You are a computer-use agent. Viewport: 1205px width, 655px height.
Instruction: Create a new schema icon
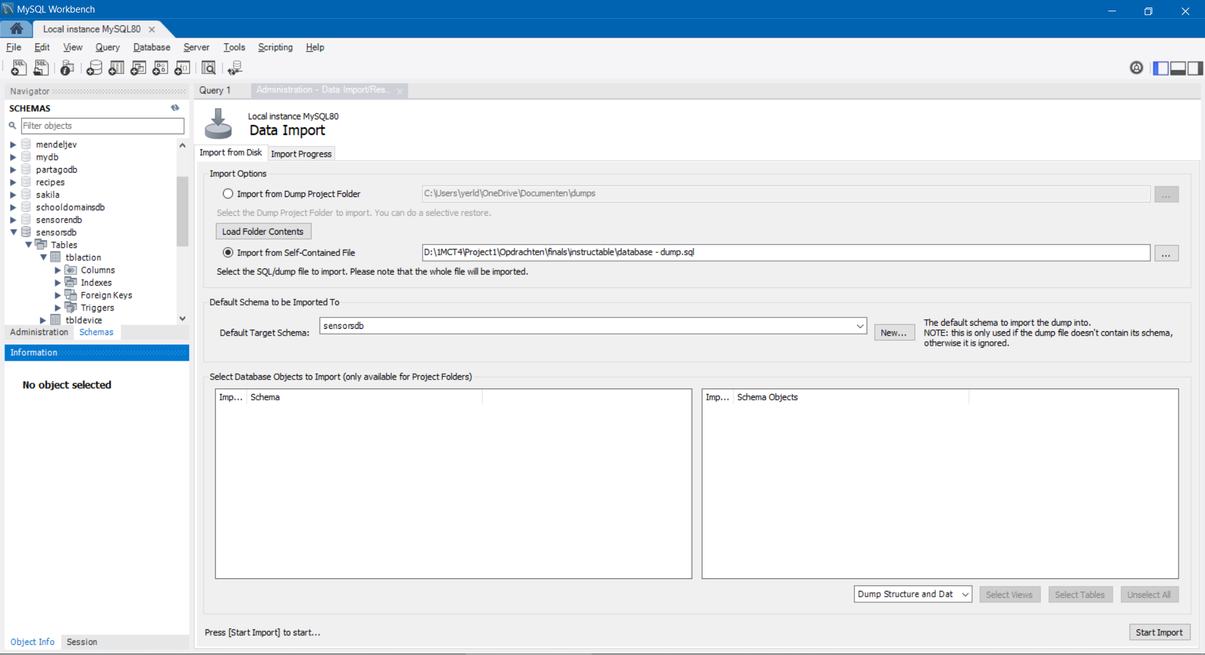(x=94, y=68)
